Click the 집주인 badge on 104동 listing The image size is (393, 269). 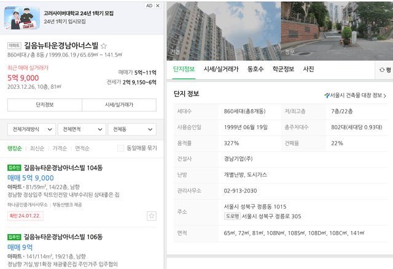coord(14,168)
